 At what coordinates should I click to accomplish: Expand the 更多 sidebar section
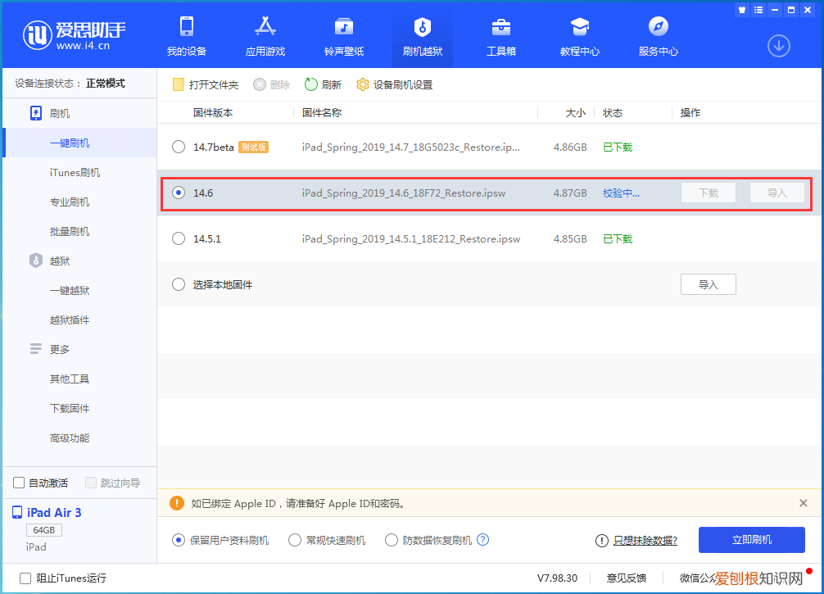(60, 349)
